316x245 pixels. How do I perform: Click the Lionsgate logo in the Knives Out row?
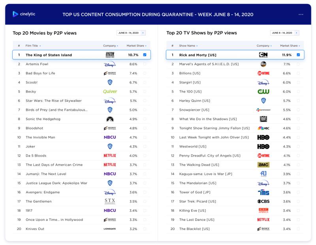point(110,229)
